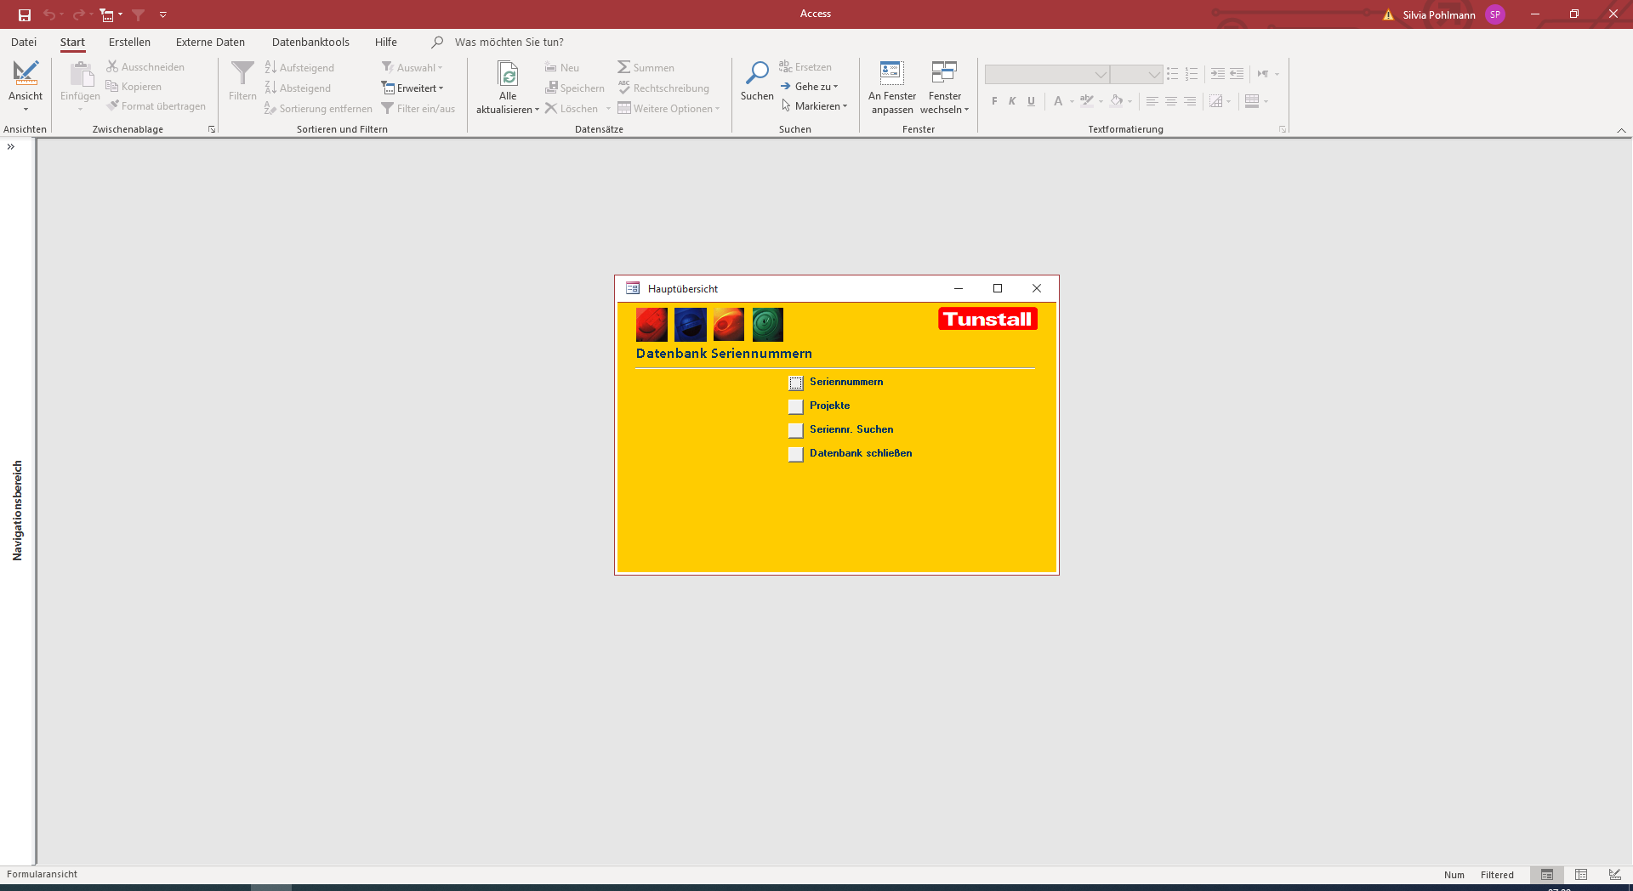
Task: Switch to the Start tab
Action: (72, 42)
